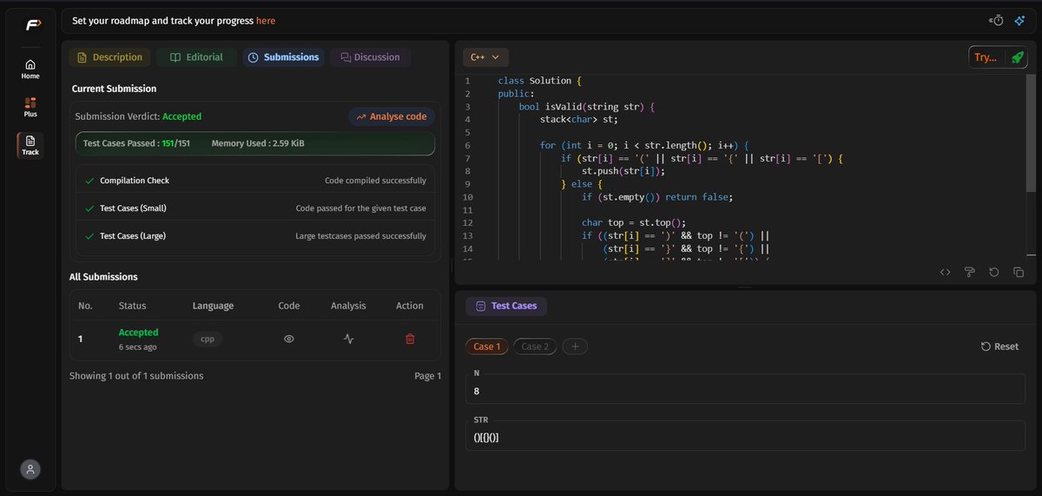Click the blue AI sparkle icon
1042x496 pixels.
(x=1019, y=20)
